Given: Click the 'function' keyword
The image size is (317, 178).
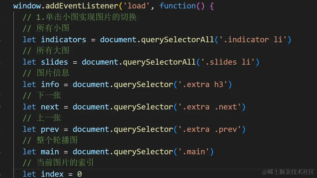Looking at the screenshot, I should [178, 6].
